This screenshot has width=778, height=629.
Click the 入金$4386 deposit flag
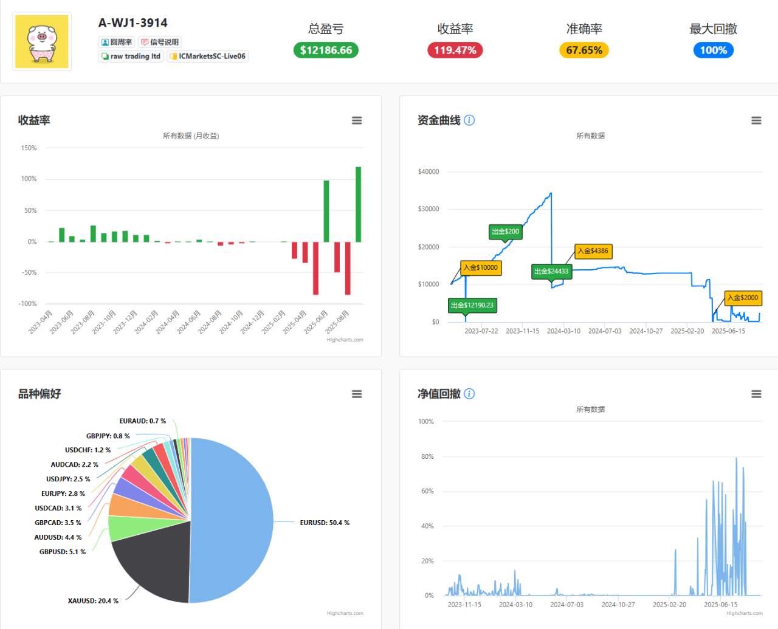[593, 251]
